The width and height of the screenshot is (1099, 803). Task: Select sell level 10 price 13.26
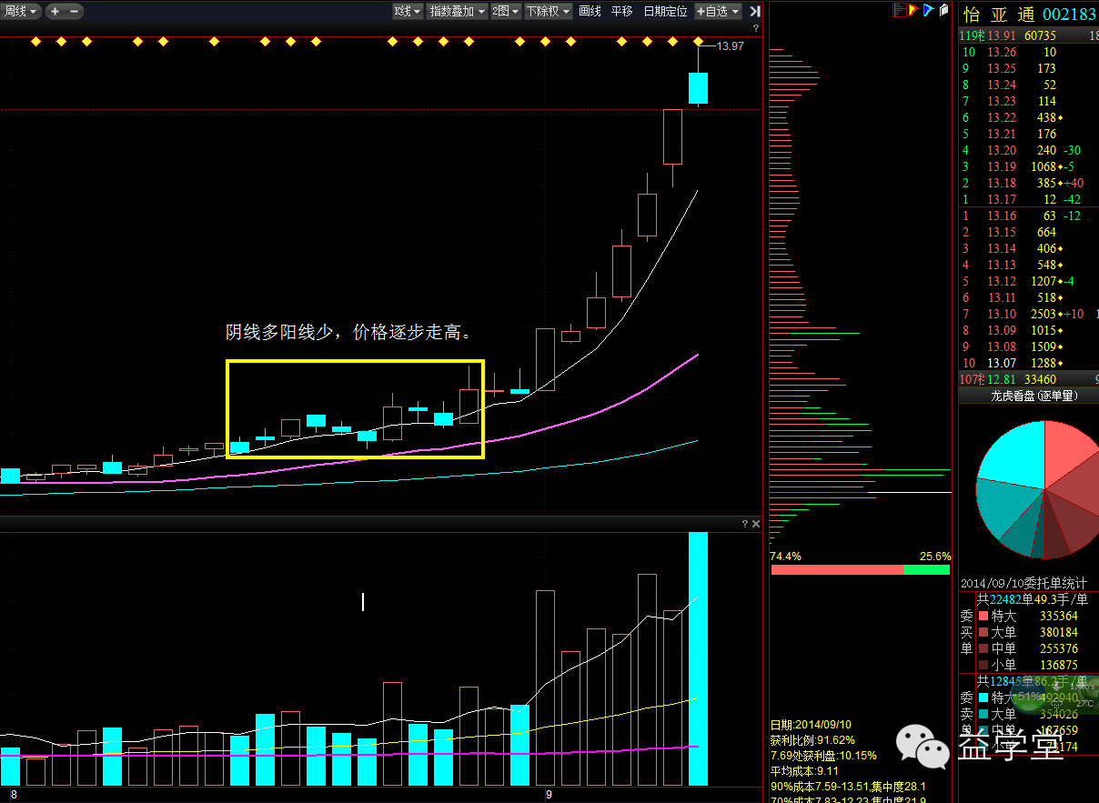pyautogui.click(x=1002, y=52)
